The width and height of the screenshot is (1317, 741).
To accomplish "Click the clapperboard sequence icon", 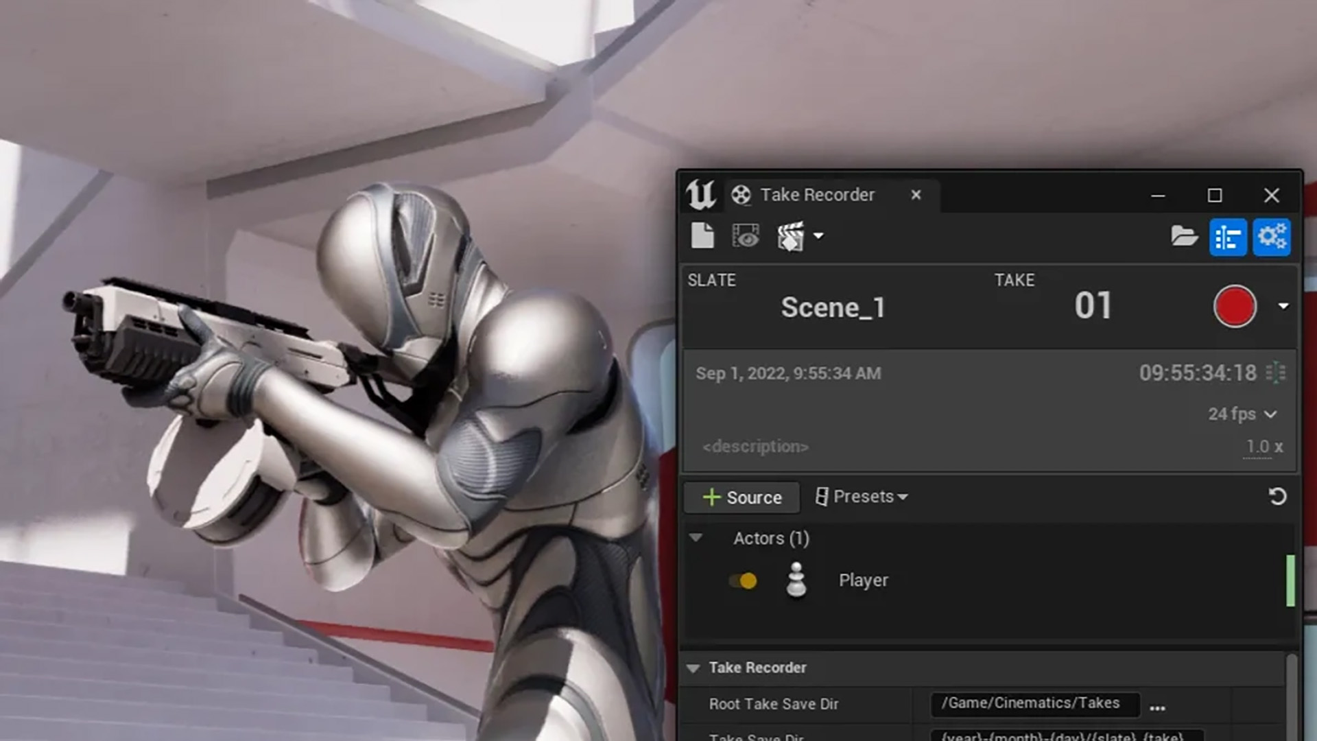I will [790, 237].
